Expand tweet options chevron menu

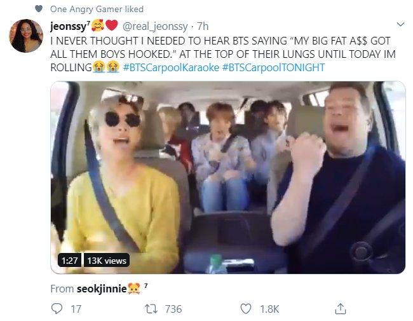point(400,25)
